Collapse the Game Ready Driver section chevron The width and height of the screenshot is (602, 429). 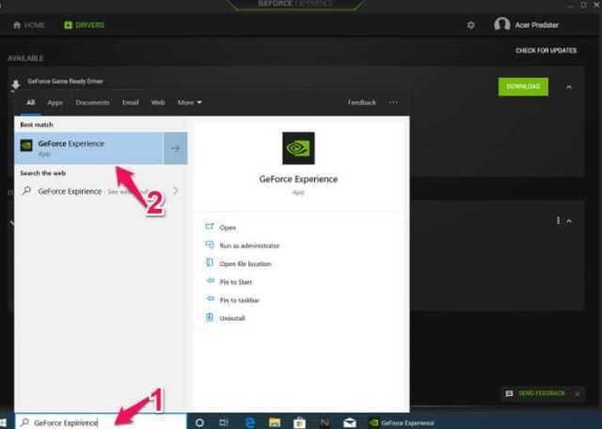pos(569,87)
